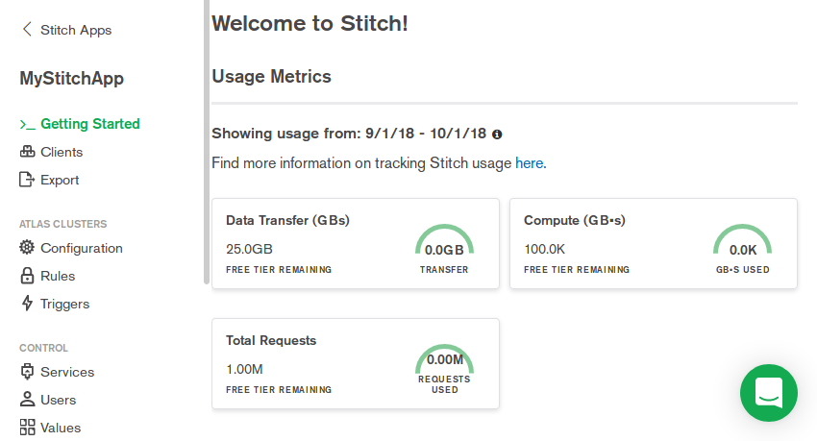Click the usage date info icon
817x441 pixels.
point(497,135)
